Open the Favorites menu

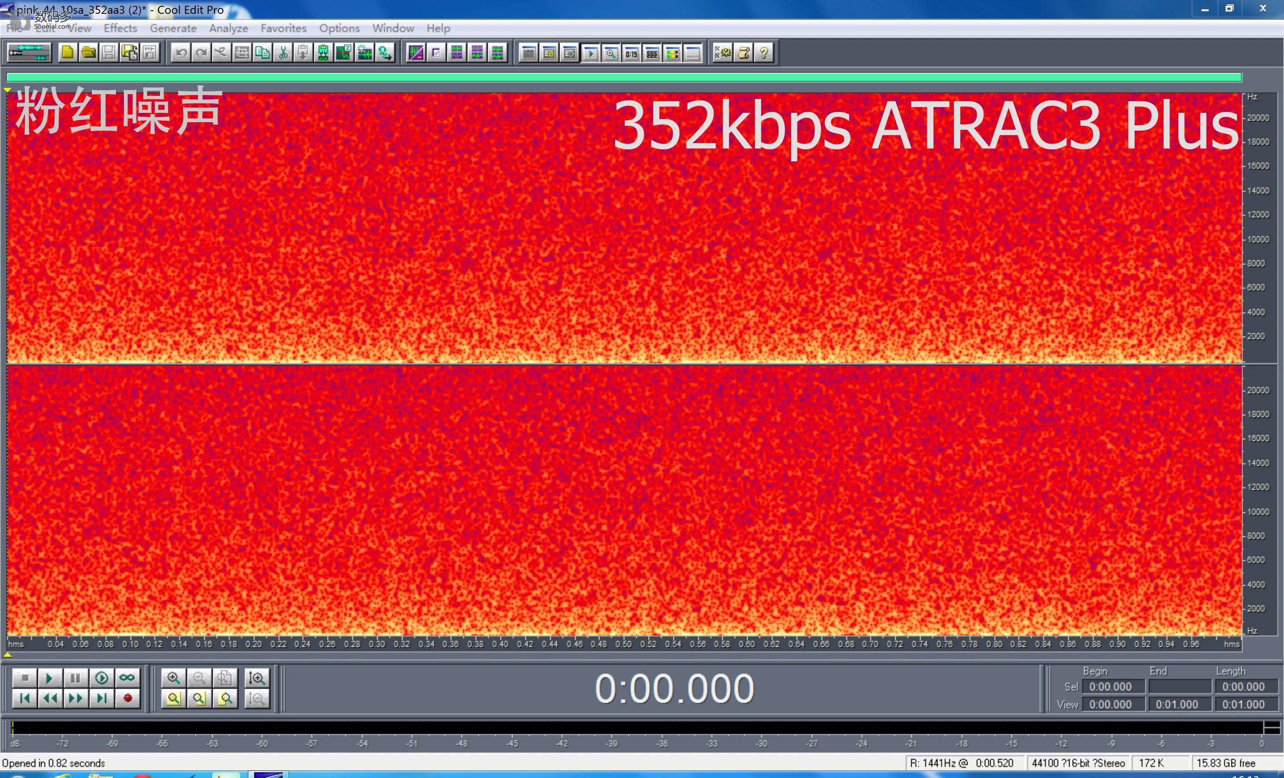[x=284, y=28]
